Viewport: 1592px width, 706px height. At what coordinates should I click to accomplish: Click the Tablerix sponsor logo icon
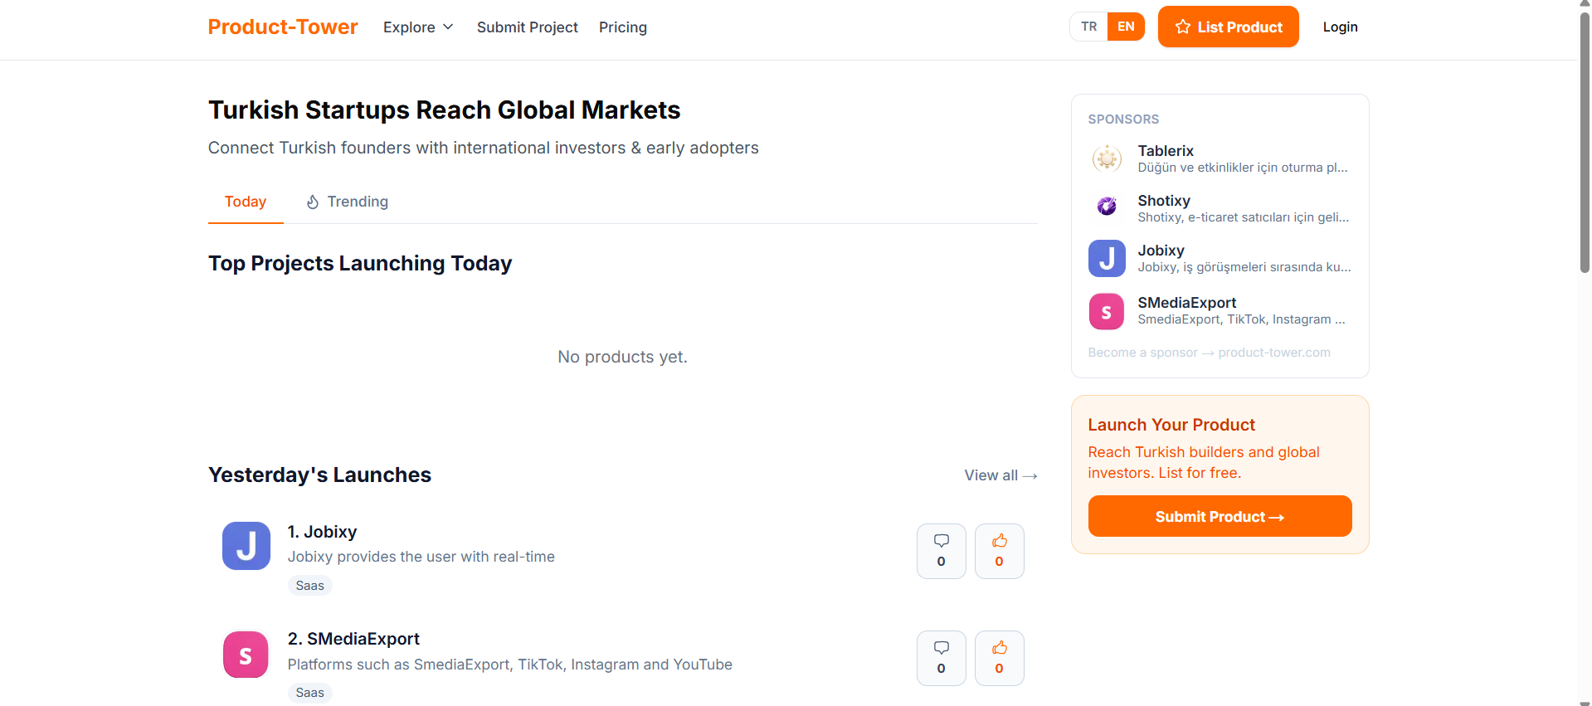pyautogui.click(x=1107, y=158)
